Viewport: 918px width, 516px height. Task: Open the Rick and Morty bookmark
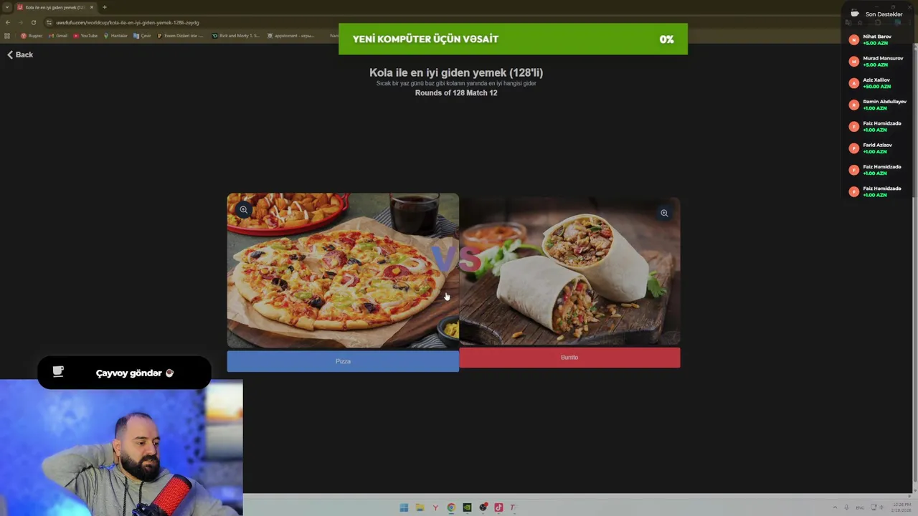coord(236,36)
